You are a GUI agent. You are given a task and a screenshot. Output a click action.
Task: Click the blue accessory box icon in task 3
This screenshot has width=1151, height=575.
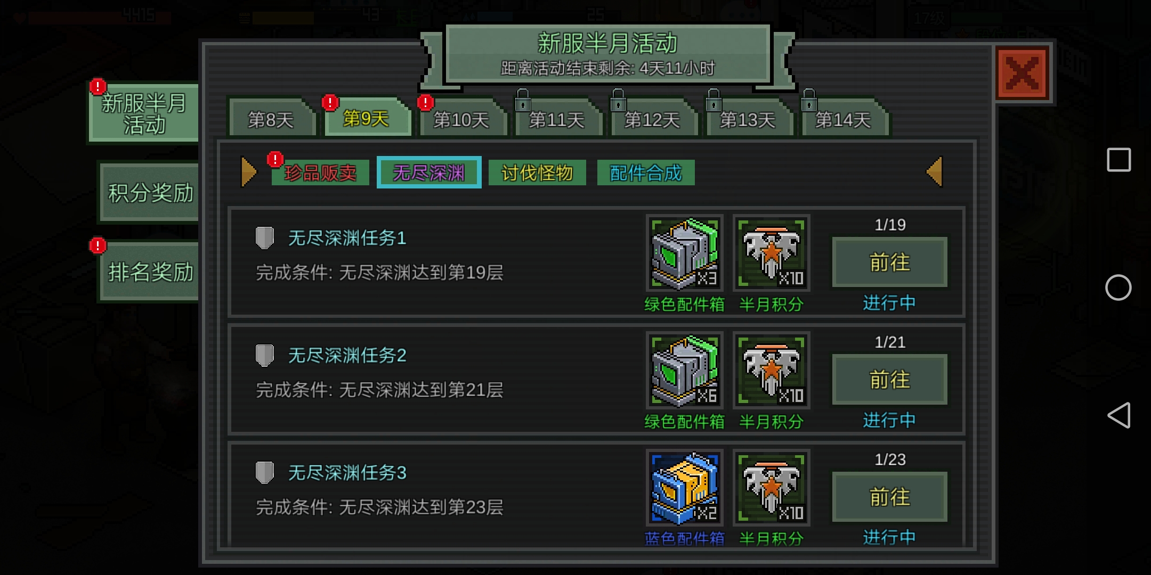click(x=685, y=488)
